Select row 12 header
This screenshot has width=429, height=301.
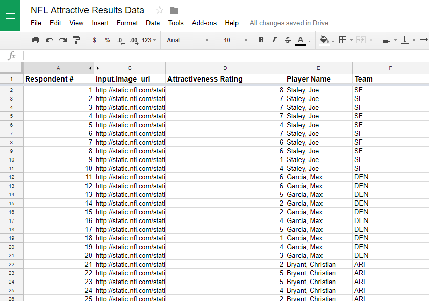11,177
